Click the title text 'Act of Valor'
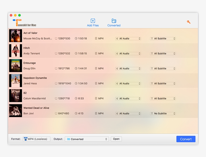Image resolution: width=206 pixels, height=157 pixels. coord(30,33)
